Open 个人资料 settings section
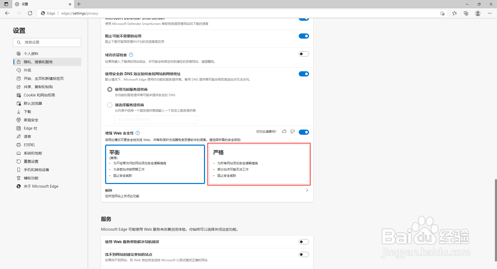 47,54
